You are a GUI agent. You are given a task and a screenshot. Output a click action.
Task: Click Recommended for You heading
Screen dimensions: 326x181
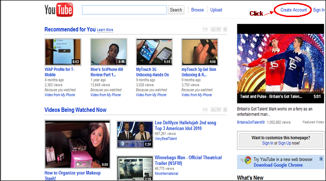tap(70, 29)
